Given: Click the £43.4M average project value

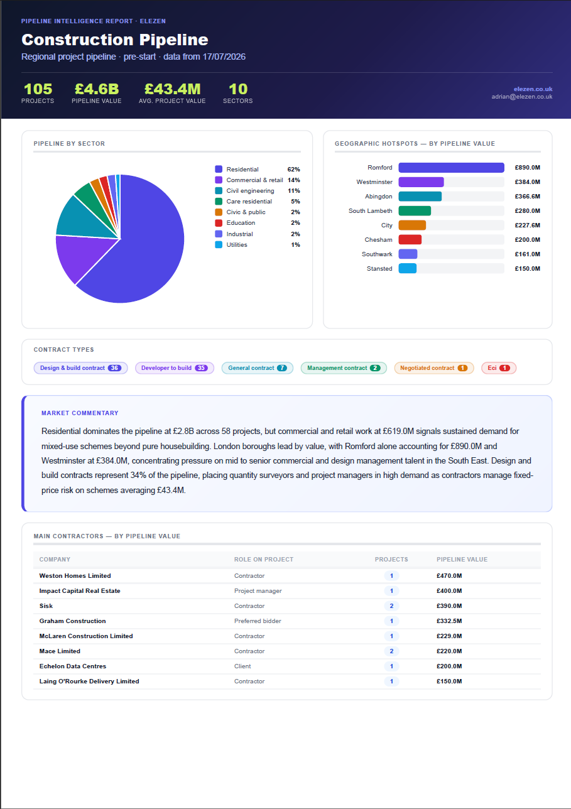Looking at the screenshot, I should click(x=172, y=93).
